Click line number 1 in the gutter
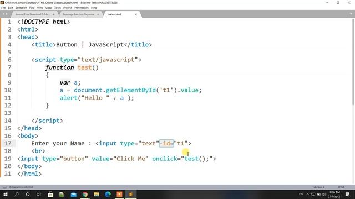 click(x=9, y=22)
